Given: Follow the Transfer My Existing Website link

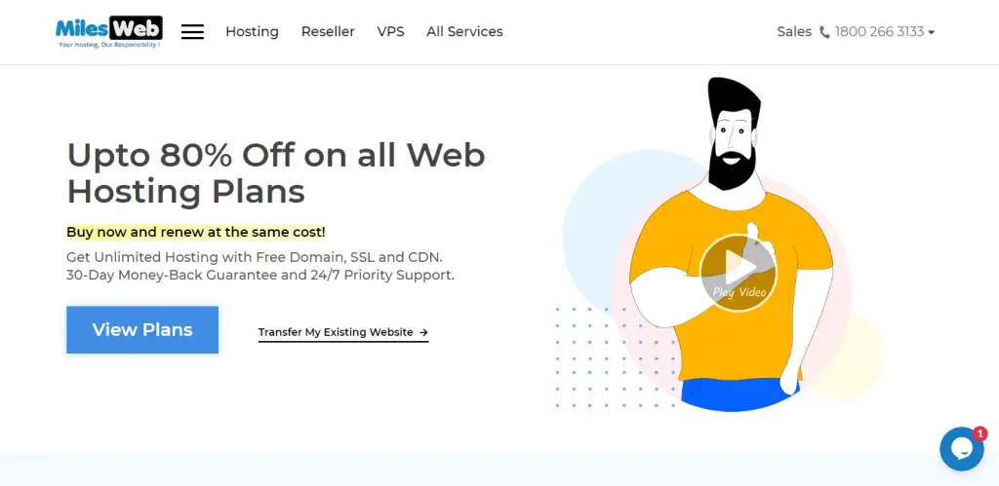Looking at the screenshot, I should tap(342, 333).
